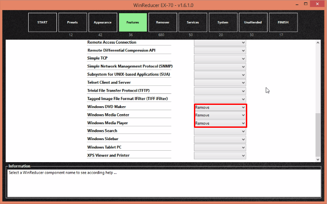The image size is (327, 204).
Task: Select the Features tab
Action: click(x=133, y=22)
